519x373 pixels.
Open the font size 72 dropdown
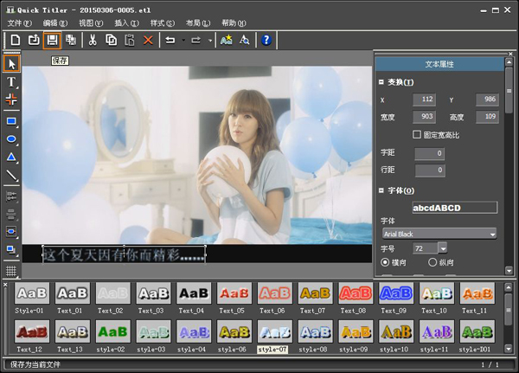443,248
